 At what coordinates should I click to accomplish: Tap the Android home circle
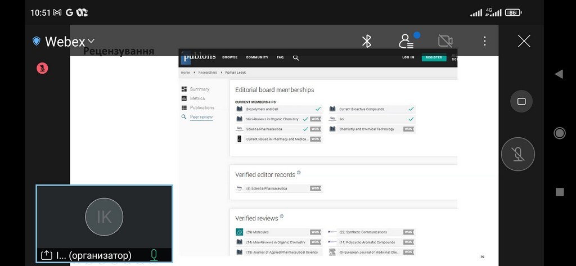point(560,133)
